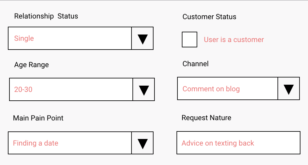Click the 'Advice on texting back' placeholder text
308x165 pixels.
click(218, 143)
